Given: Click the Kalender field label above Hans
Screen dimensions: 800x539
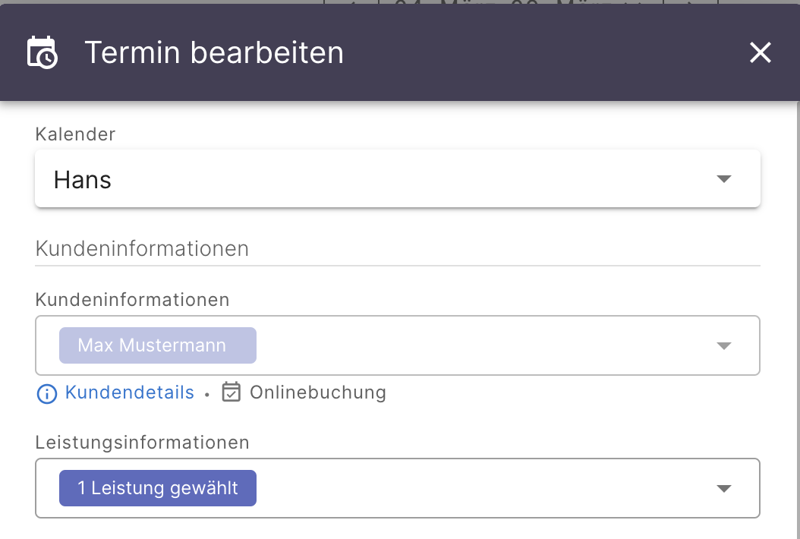Looking at the screenshot, I should pyautogui.click(x=74, y=134).
